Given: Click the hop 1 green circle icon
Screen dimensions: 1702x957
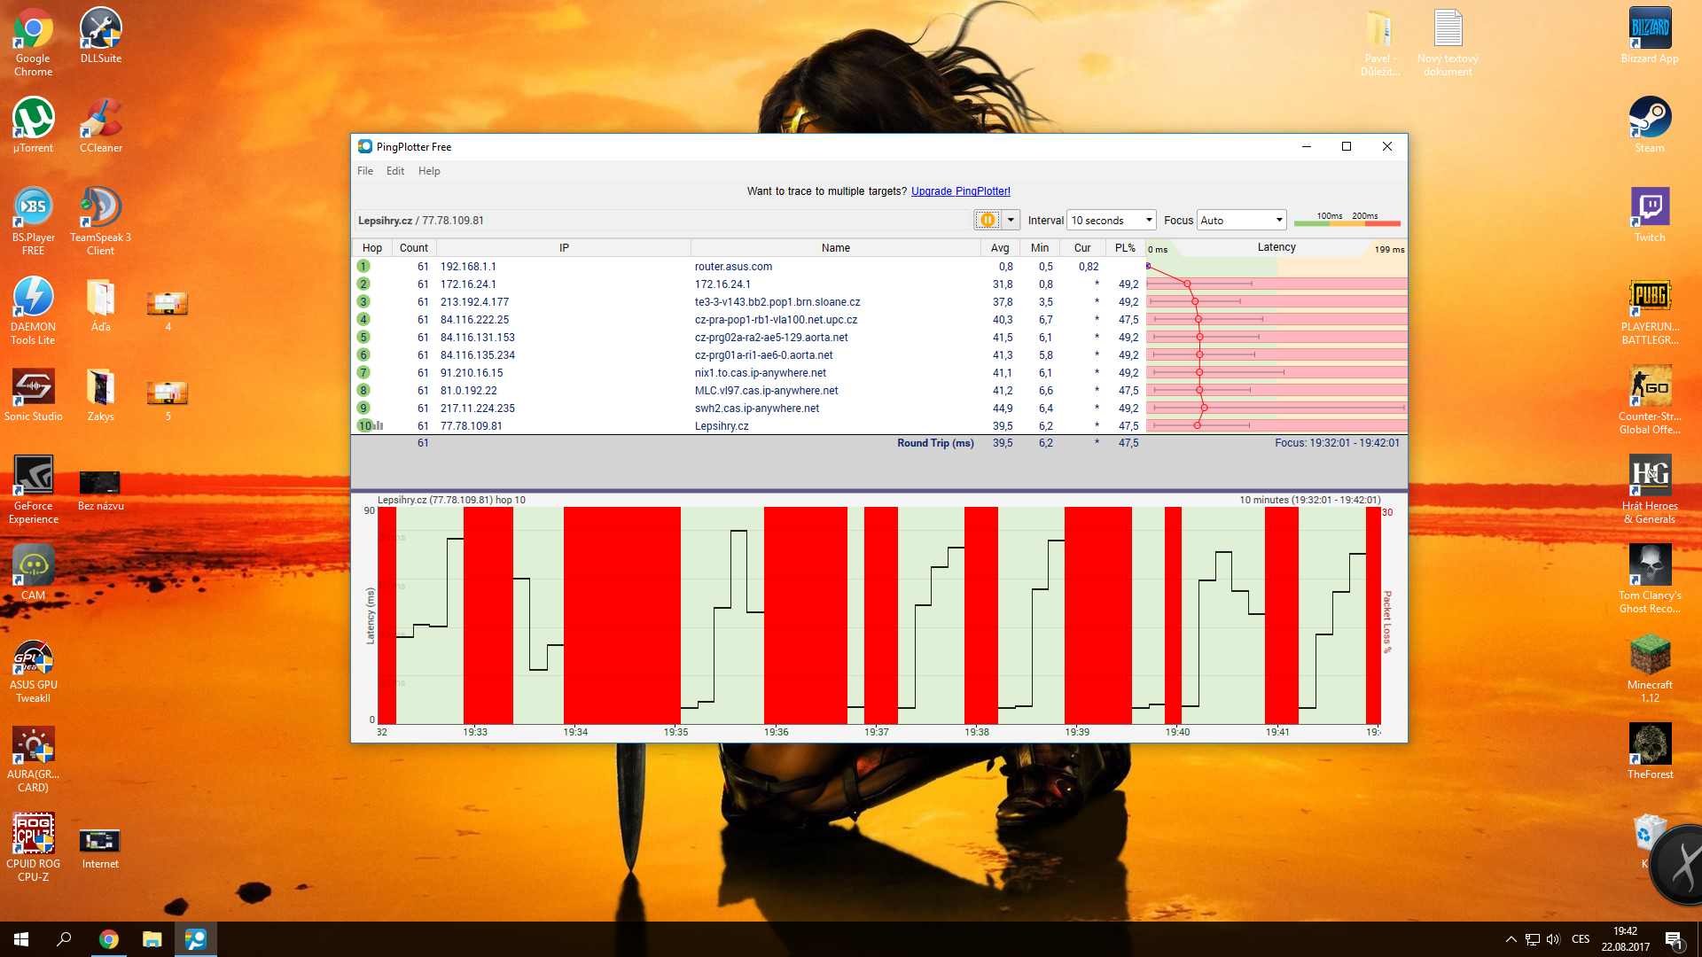Looking at the screenshot, I should coord(363,266).
